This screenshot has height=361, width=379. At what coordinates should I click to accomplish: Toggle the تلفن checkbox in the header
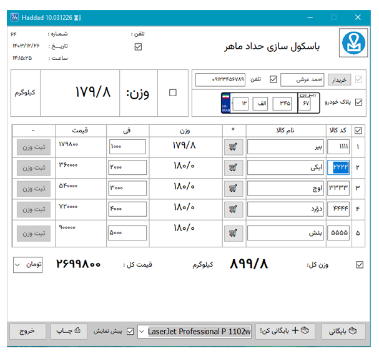tap(138, 47)
